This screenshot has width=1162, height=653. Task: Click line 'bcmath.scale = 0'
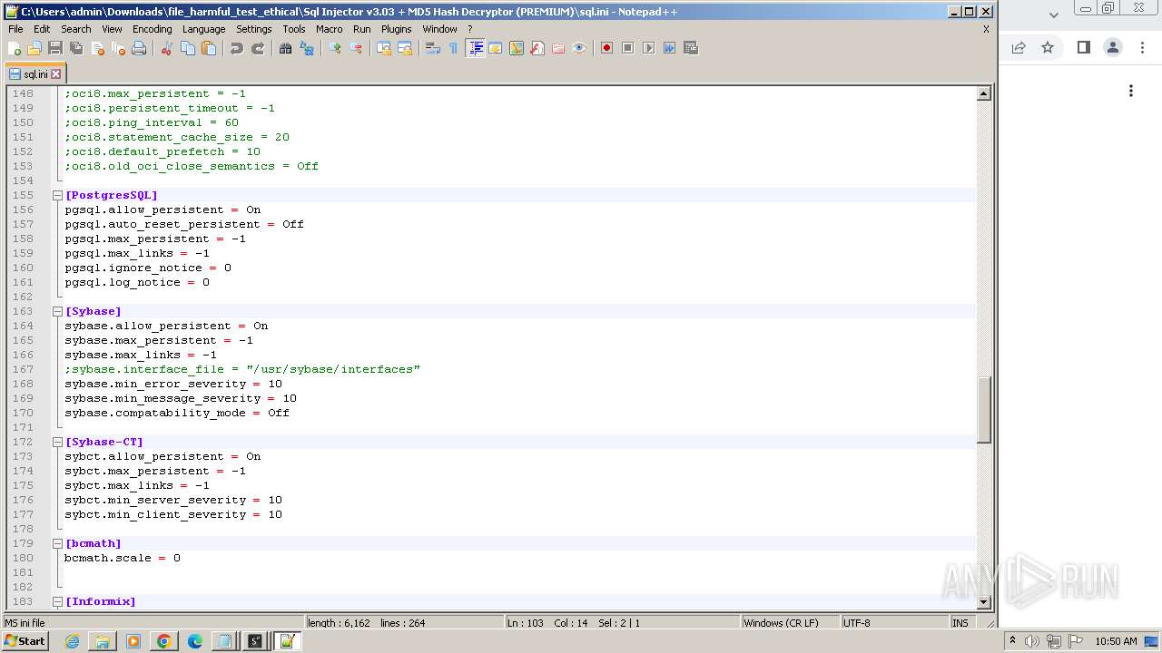(x=123, y=558)
